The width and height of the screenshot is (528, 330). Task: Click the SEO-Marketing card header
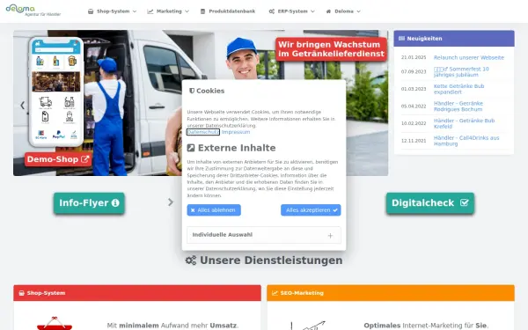[x=391, y=293]
